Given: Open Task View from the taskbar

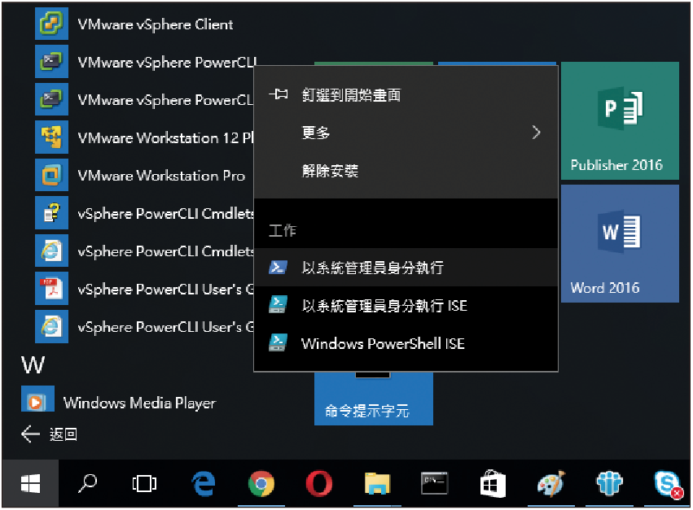Looking at the screenshot, I should coord(144,483).
